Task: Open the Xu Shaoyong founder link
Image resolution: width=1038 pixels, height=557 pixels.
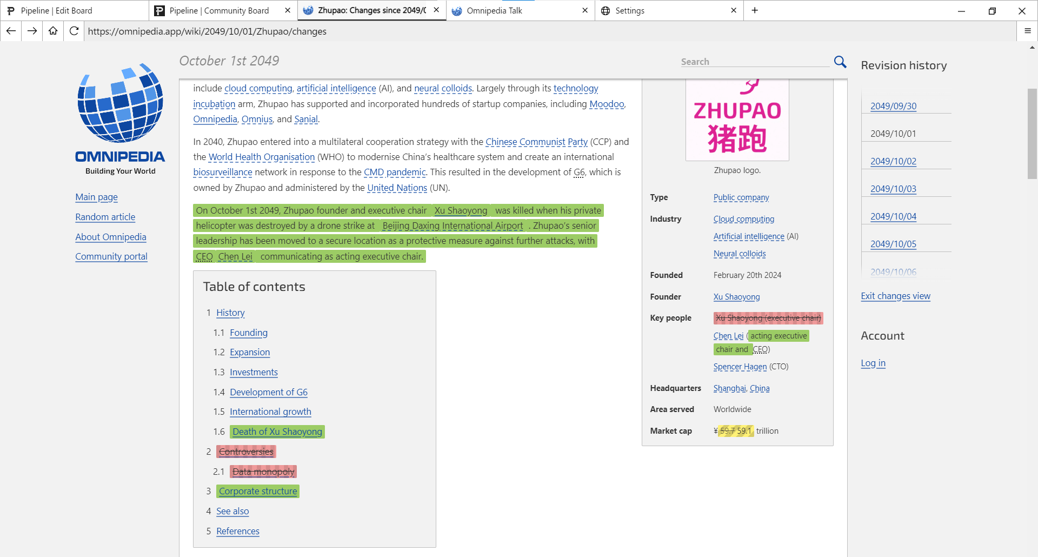Action: tap(736, 297)
